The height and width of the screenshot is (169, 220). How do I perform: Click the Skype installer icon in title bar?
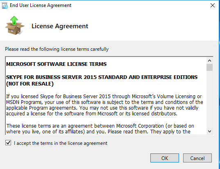click(x=5, y=5)
